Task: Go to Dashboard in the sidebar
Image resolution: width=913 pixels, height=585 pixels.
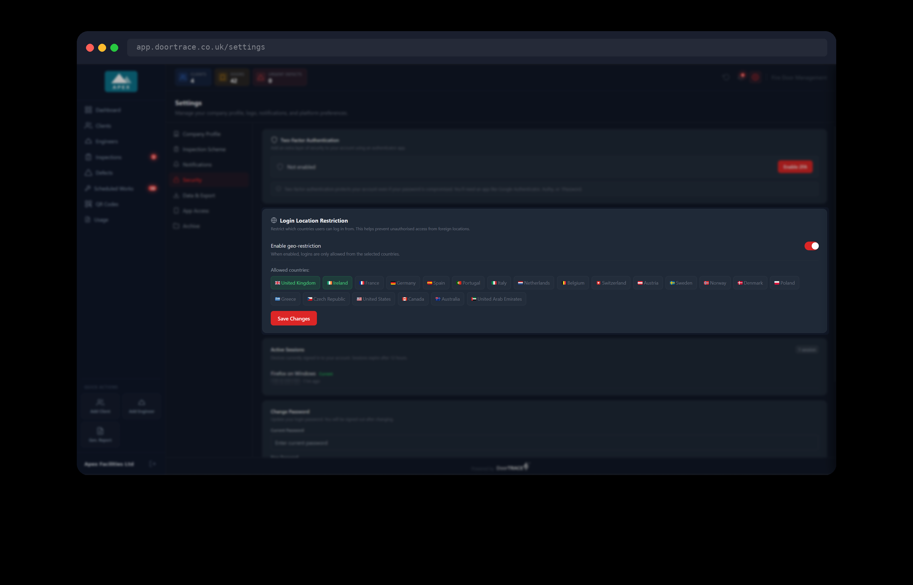Action: tap(121, 110)
